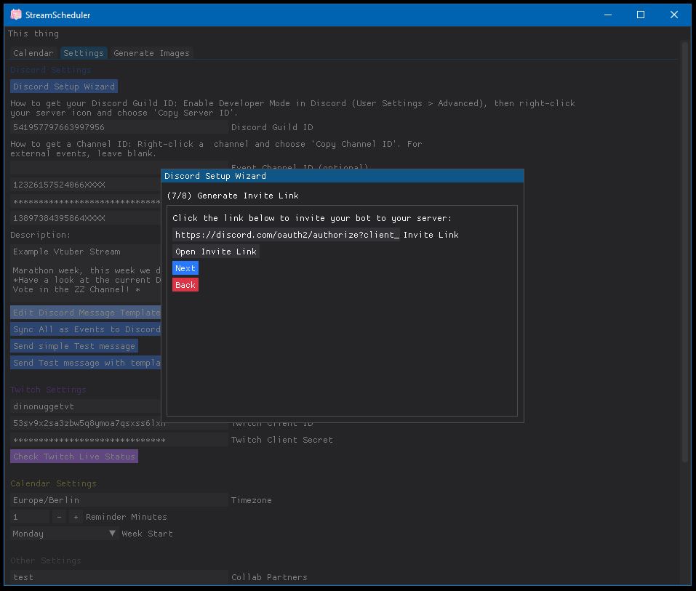Open the bot Invite Link

point(215,251)
